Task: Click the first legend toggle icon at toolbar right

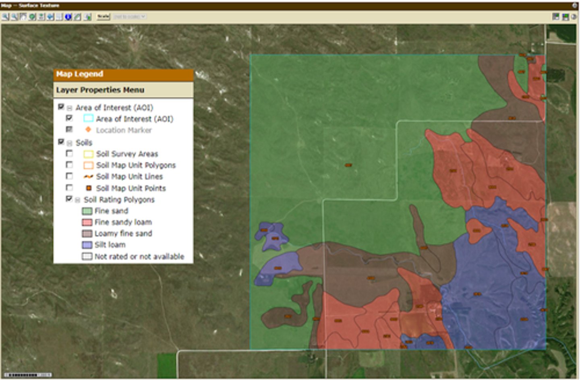Action: pos(556,17)
